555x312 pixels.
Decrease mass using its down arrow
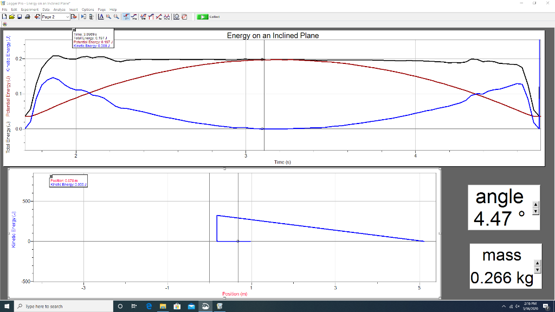tap(537, 269)
